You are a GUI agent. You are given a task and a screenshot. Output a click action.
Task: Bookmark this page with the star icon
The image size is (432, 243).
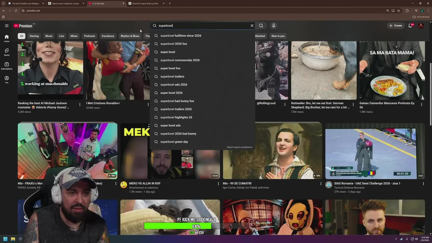click(x=399, y=10)
